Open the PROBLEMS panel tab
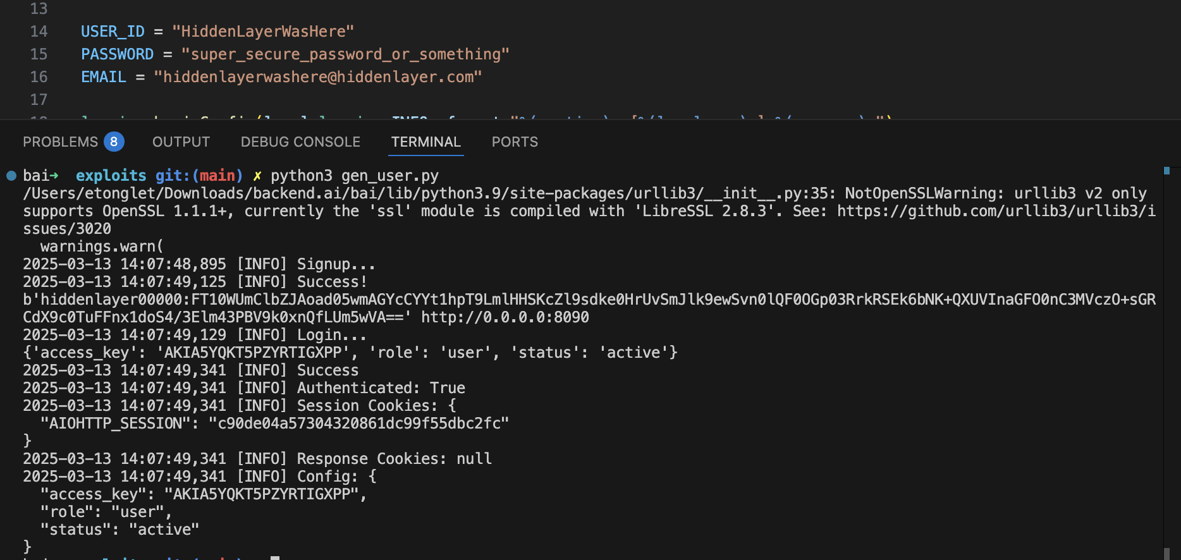The height and width of the screenshot is (560, 1181). (x=61, y=142)
